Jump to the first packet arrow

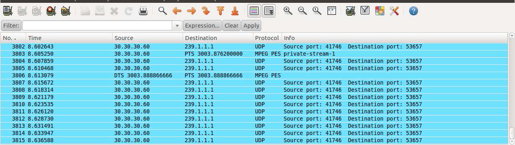(220, 11)
